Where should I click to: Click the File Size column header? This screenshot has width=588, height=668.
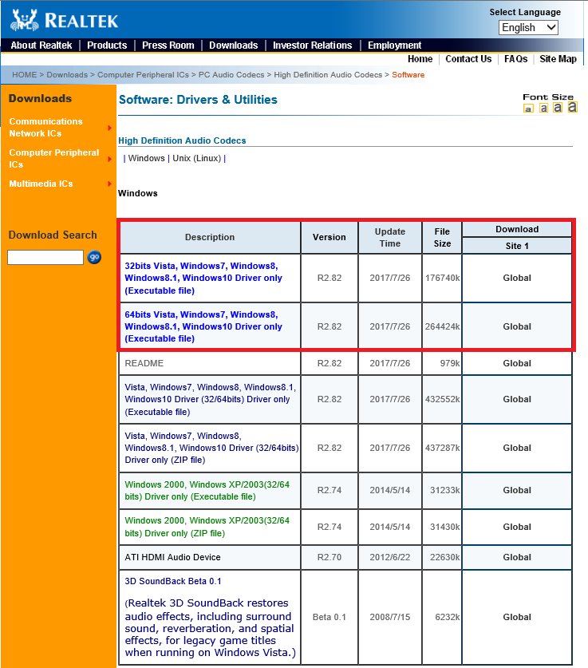point(442,237)
